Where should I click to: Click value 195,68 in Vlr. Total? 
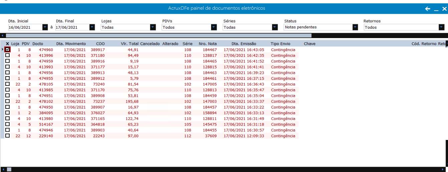pyautogui.click(x=132, y=102)
